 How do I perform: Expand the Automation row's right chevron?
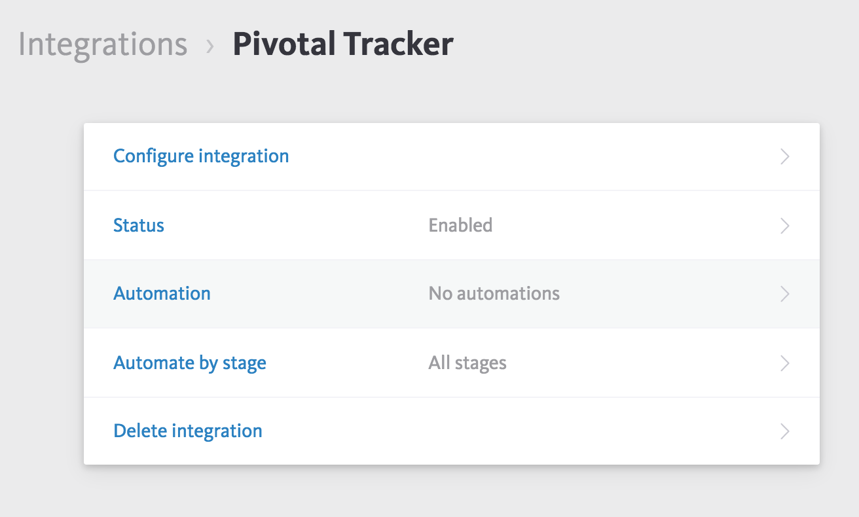click(785, 294)
